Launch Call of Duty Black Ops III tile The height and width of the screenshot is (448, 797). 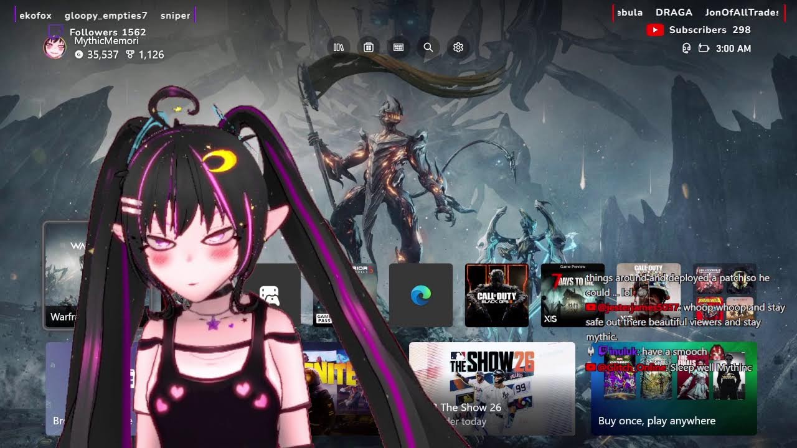pyautogui.click(x=497, y=295)
